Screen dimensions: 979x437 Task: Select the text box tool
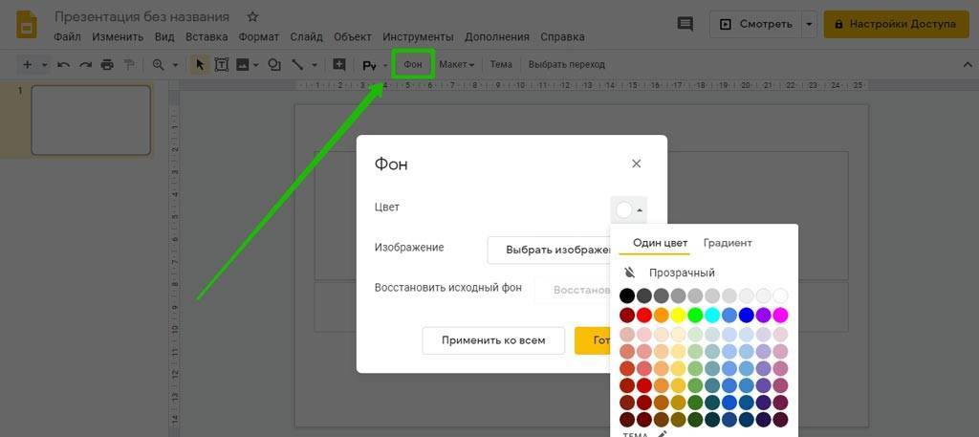pos(222,65)
